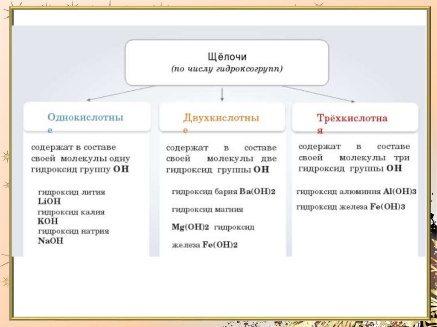Click "гидроксид бария Ba(OH)2" line
The image size is (437, 327).
click(x=224, y=191)
